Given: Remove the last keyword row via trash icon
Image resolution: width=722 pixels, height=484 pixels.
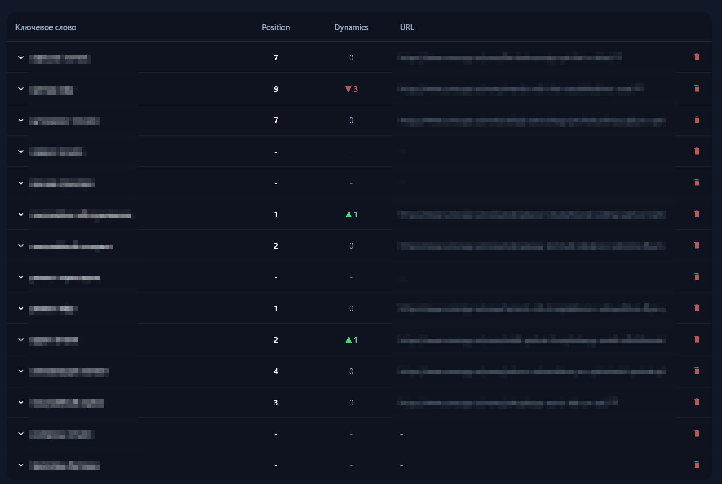Looking at the screenshot, I should point(697,465).
